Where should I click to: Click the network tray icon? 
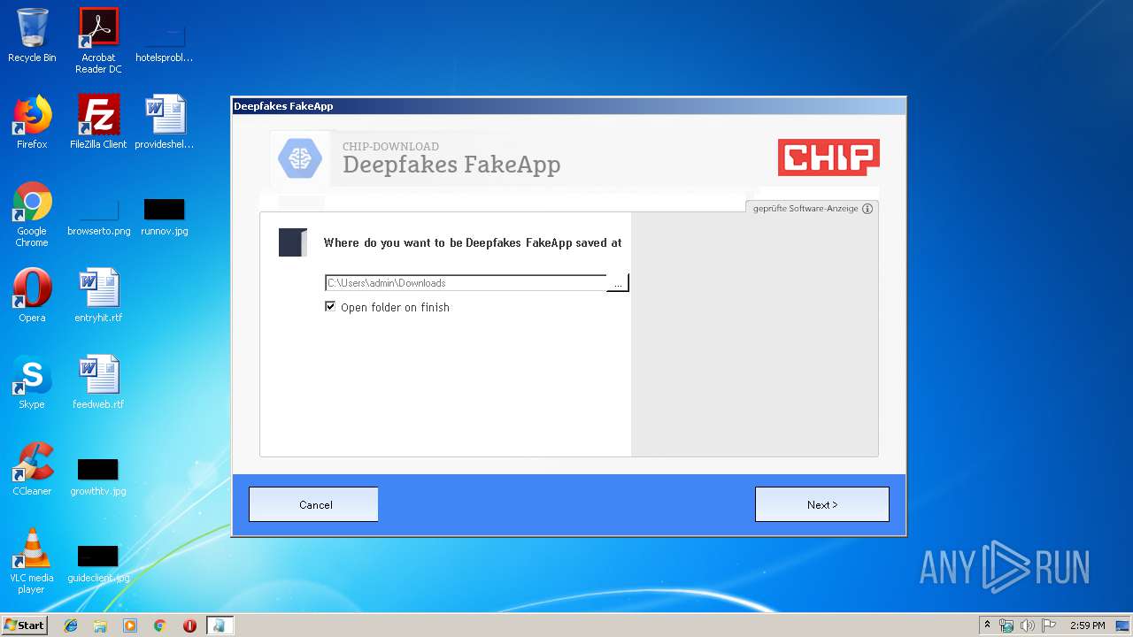click(1006, 625)
